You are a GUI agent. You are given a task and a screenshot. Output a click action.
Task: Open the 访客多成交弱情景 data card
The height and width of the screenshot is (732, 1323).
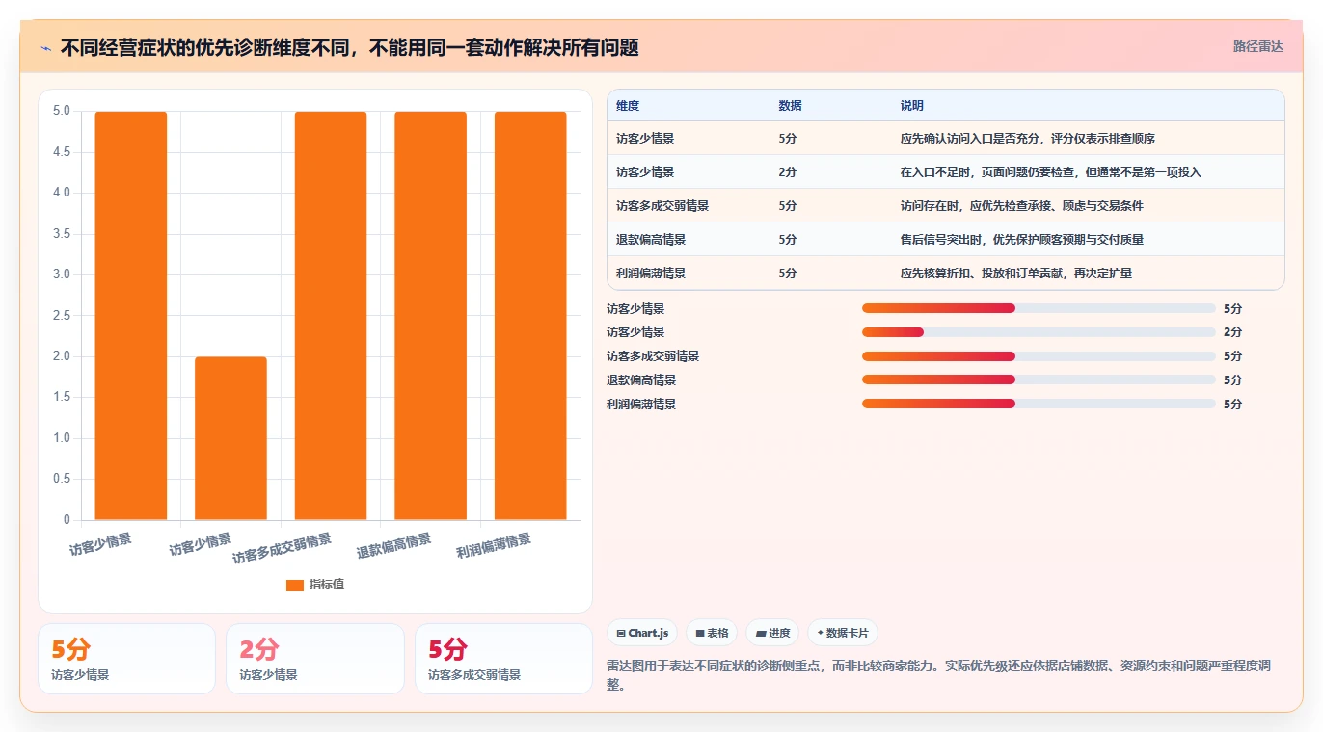(x=503, y=659)
